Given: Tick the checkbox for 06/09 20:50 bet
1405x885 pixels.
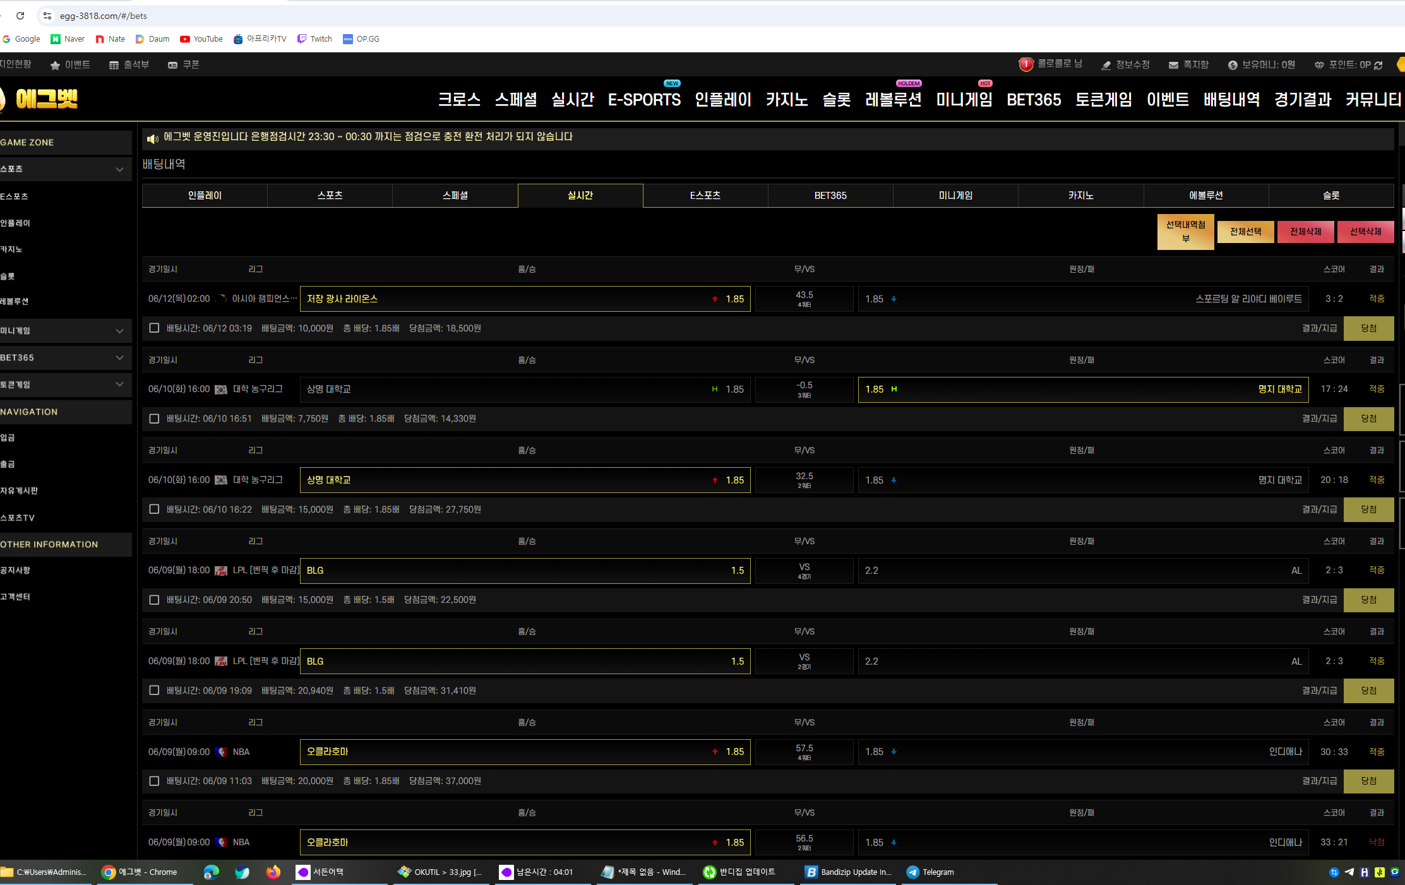Looking at the screenshot, I should (x=154, y=600).
